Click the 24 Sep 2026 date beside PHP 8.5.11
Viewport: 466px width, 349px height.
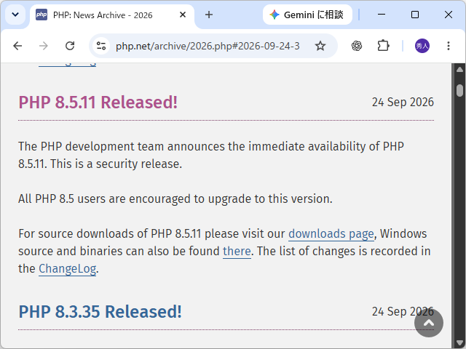click(403, 103)
